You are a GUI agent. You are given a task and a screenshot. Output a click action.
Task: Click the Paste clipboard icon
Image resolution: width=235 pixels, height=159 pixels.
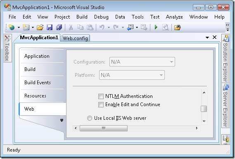[x=90, y=27]
